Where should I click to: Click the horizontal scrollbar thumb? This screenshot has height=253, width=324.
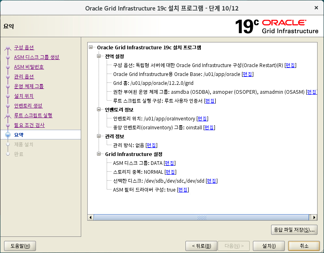pos(202,217)
